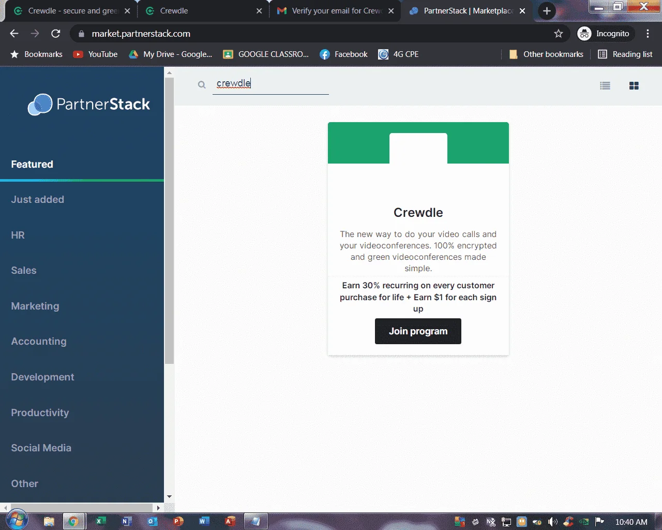Click the Chrome taskbar icon

[73, 522]
